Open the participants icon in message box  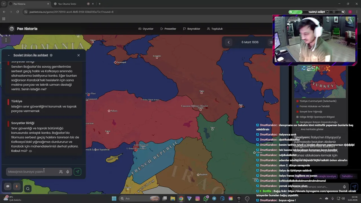click(61, 172)
